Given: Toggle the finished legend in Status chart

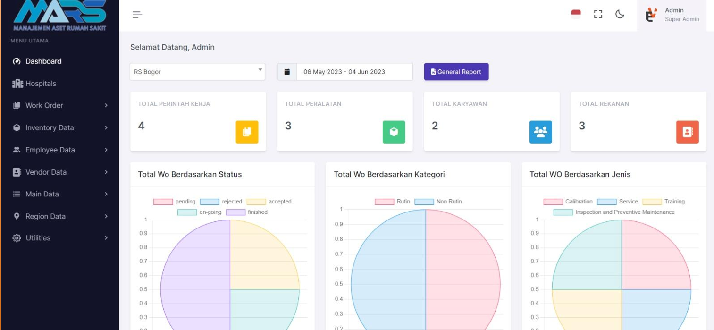Looking at the screenshot, I should [247, 212].
